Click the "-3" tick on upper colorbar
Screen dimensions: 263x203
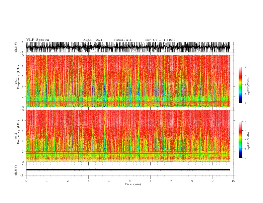(x=245, y=67)
